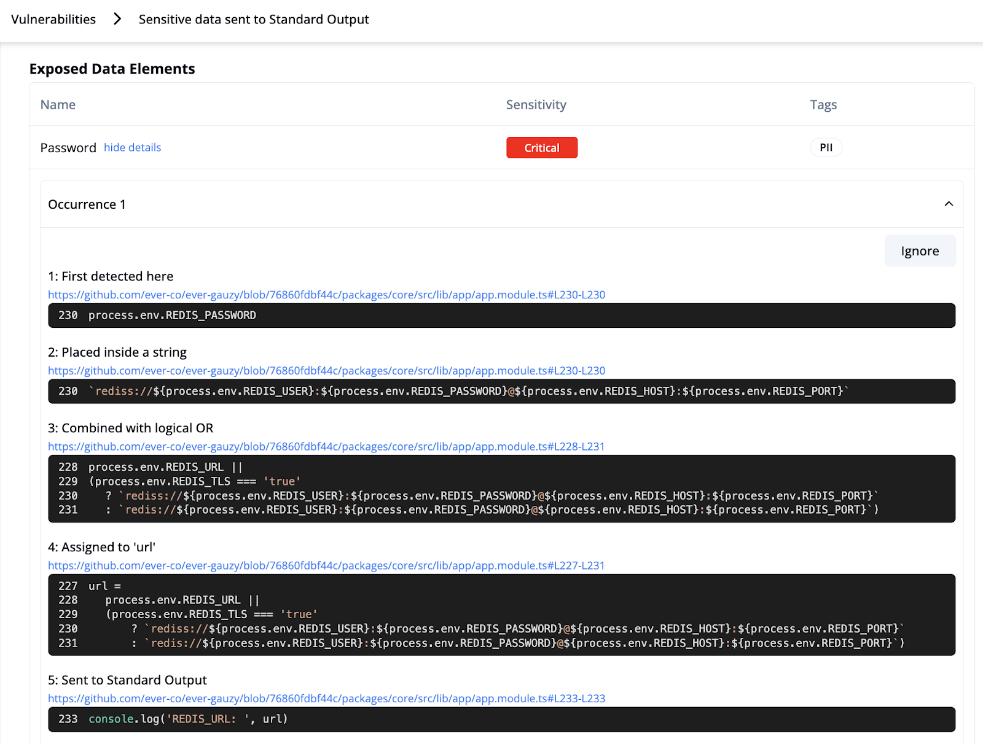Select the Password data element name
This screenshot has height=744, width=983.
68,148
